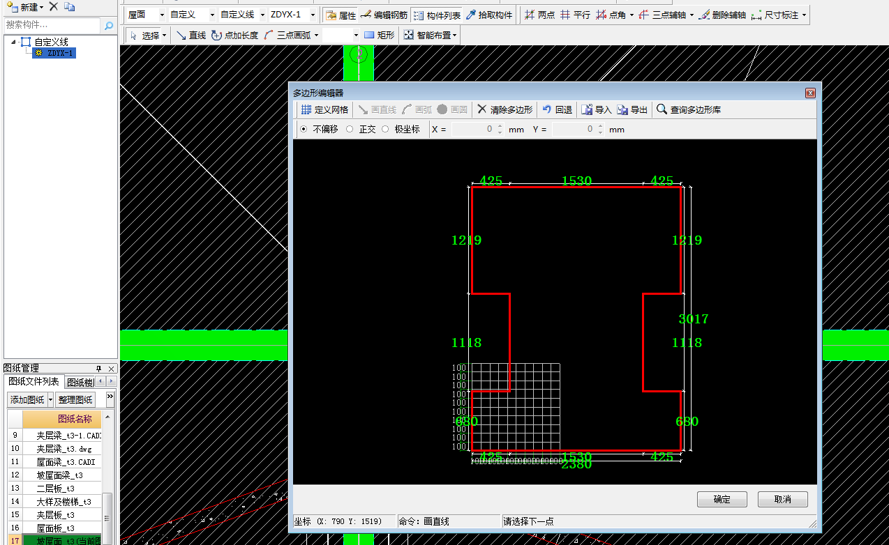Open the 新建 dropdown arrow
The height and width of the screenshot is (545, 889).
coord(42,7)
